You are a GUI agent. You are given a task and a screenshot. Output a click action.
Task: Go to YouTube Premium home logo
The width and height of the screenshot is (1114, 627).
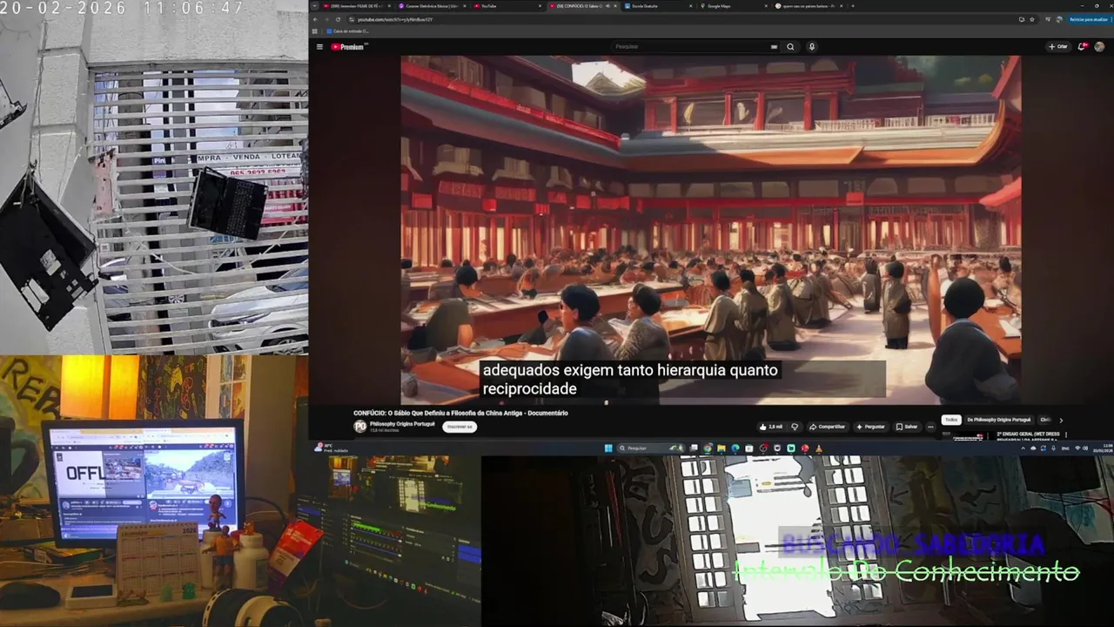tap(348, 47)
